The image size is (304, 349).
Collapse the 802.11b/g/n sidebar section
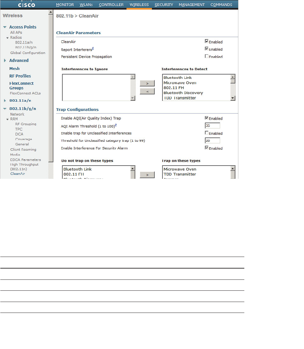[5, 109]
